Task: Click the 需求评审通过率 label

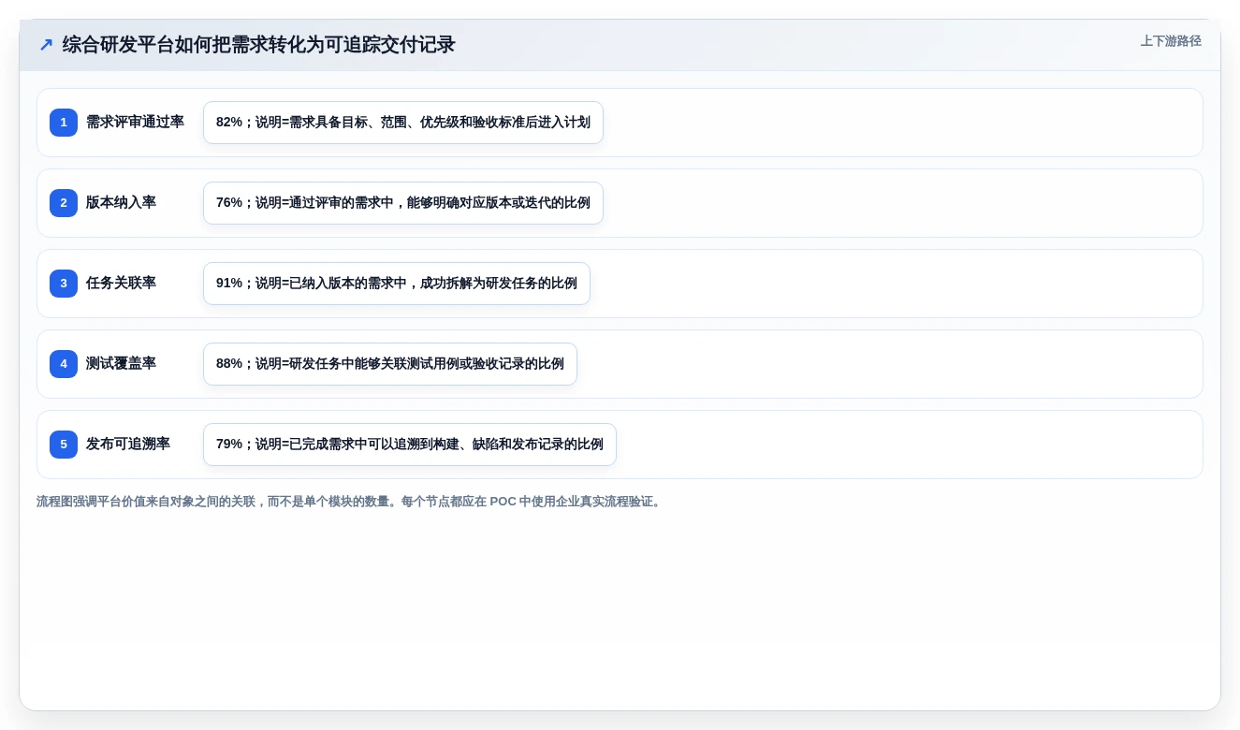Action: (x=135, y=122)
